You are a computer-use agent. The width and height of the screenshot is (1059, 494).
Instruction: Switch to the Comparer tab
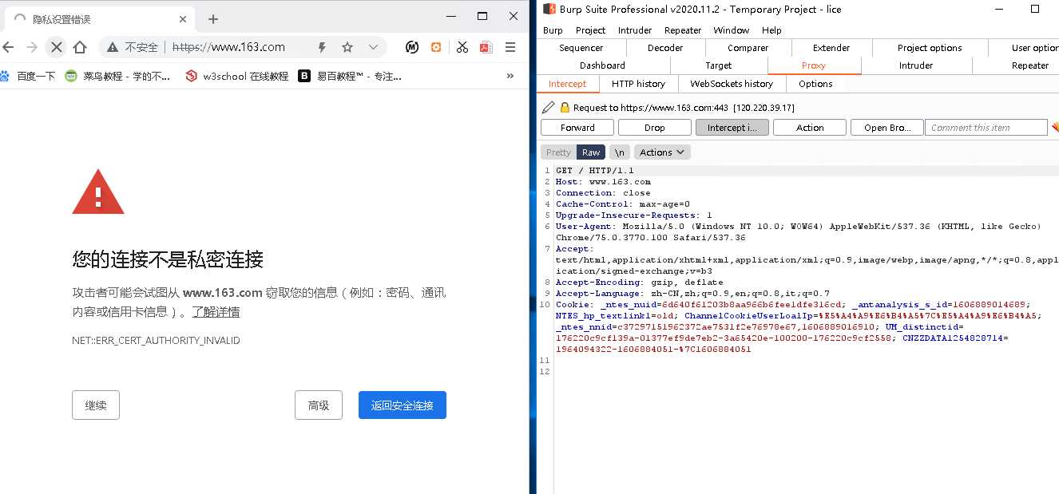tap(748, 48)
